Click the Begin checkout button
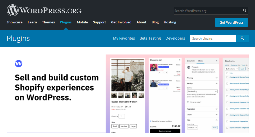This screenshot has height=137, width=255. [x=165, y=131]
